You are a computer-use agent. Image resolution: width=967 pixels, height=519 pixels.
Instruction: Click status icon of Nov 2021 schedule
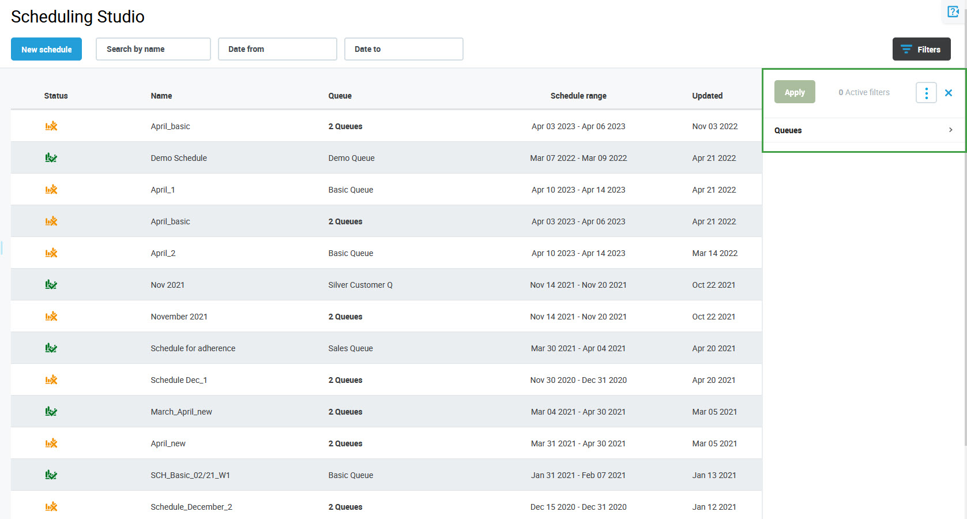pyautogui.click(x=51, y=285)
